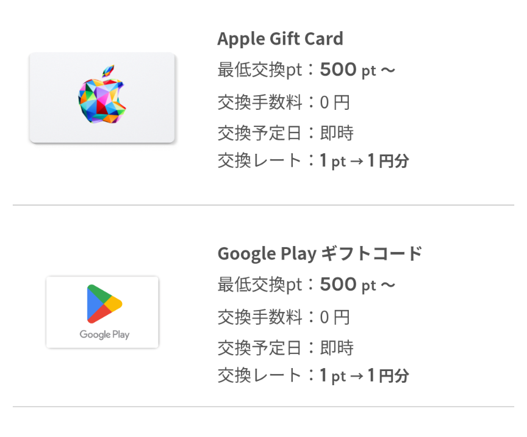Click Apple Gift Card's 交換手数料 label
The width and height of the screenshot is (527, 437).
tap(260, 103)
